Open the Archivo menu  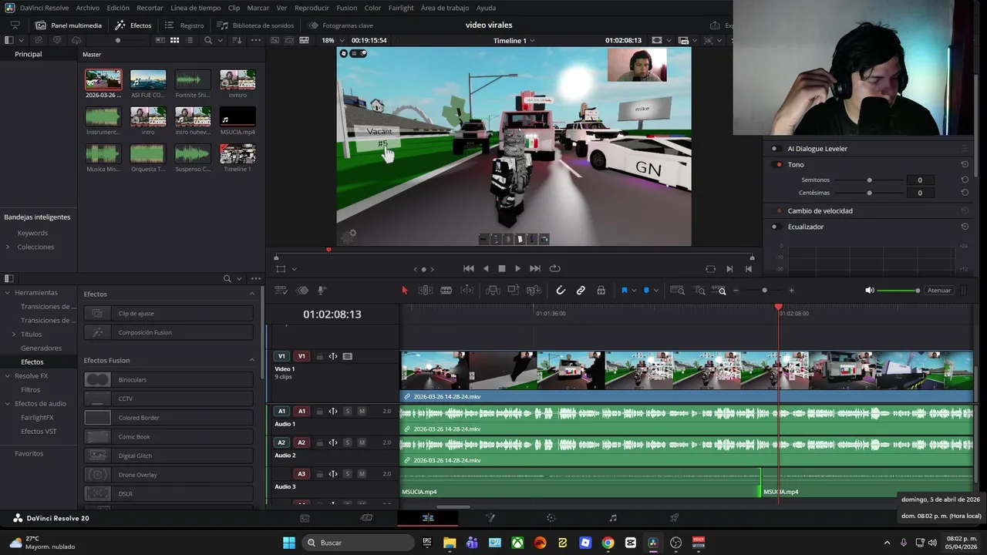click(x=88, y=8)
